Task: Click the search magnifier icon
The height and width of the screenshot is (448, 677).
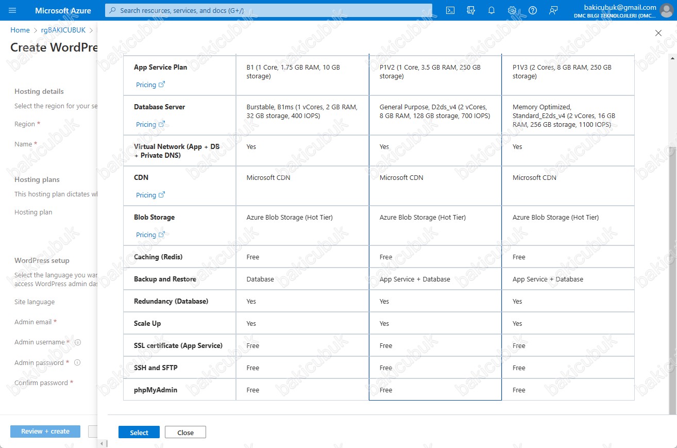Action: pyautogui.click(x=113, y=10)
